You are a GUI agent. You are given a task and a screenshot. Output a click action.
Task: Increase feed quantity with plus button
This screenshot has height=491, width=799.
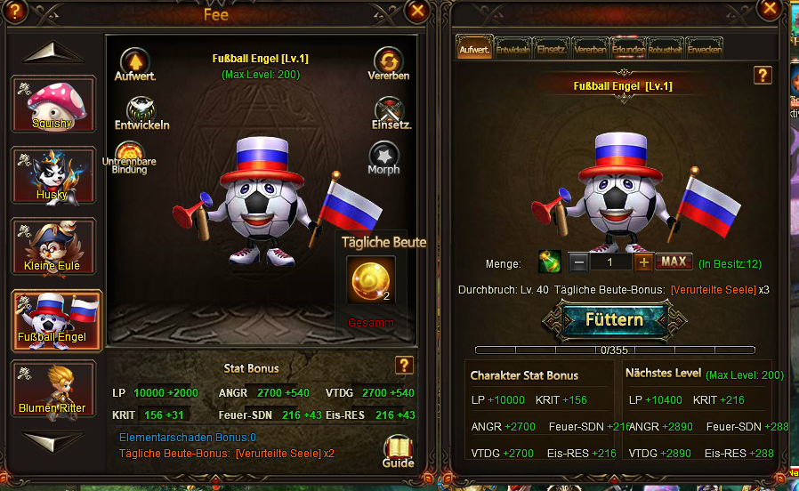(643, 262)
